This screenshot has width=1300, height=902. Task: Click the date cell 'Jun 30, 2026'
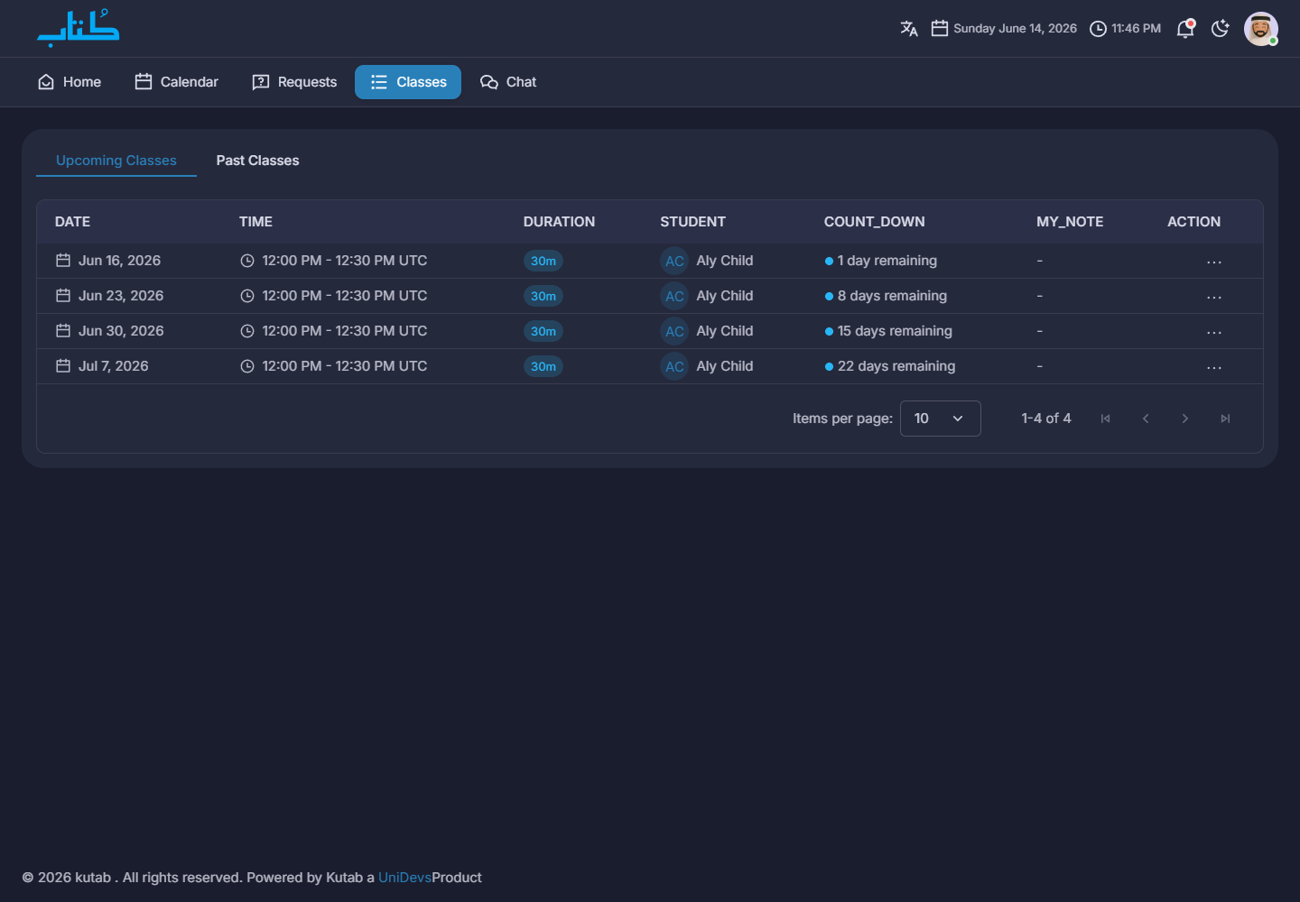pos(109,331)
